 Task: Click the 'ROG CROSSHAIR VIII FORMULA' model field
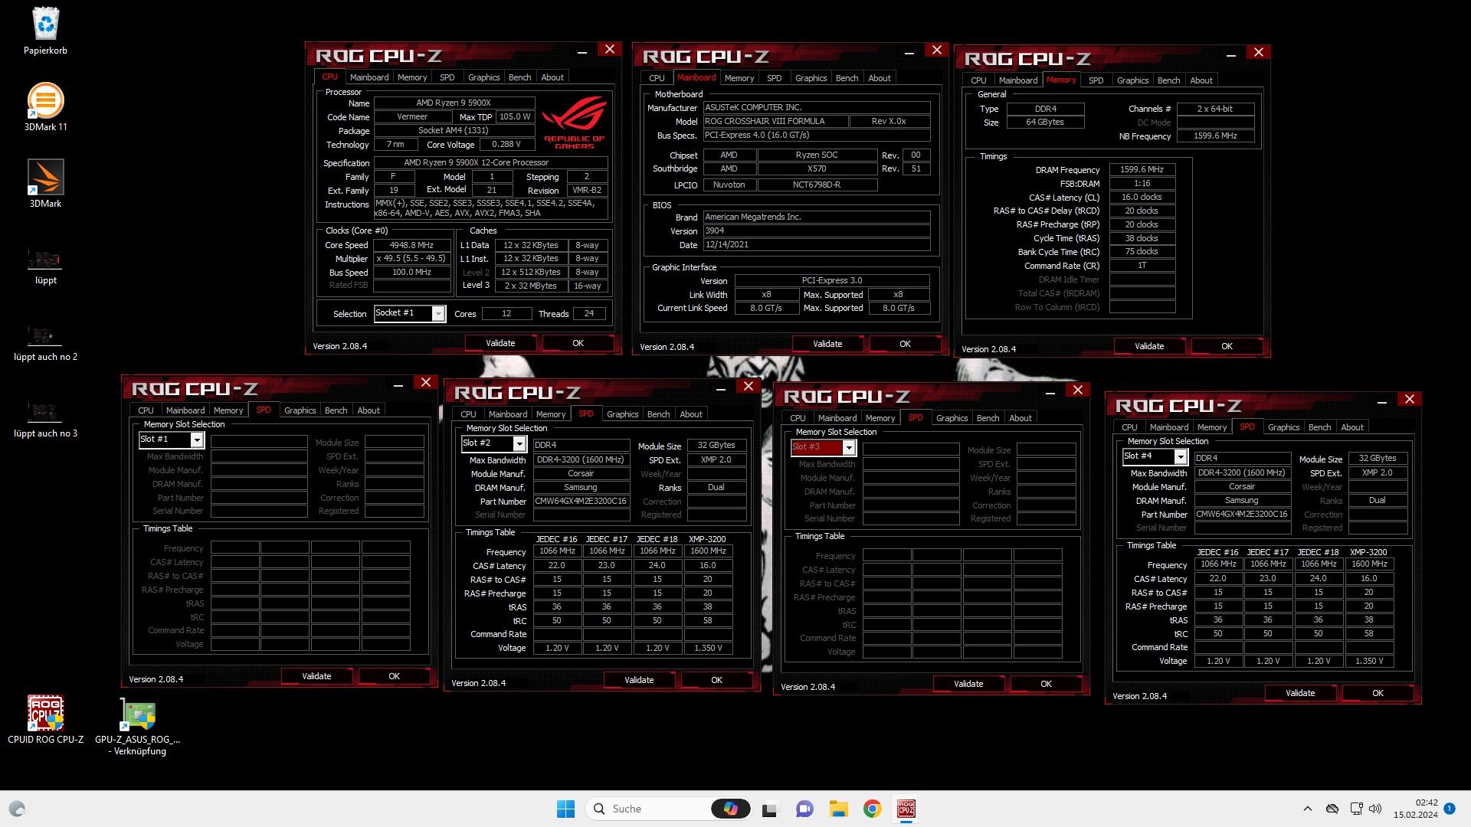pos(775,121)
